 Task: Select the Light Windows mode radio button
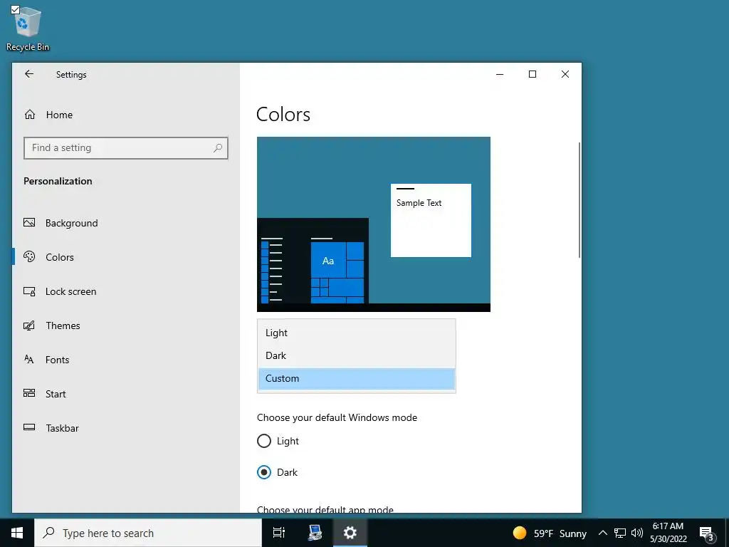tap(263, 441)
